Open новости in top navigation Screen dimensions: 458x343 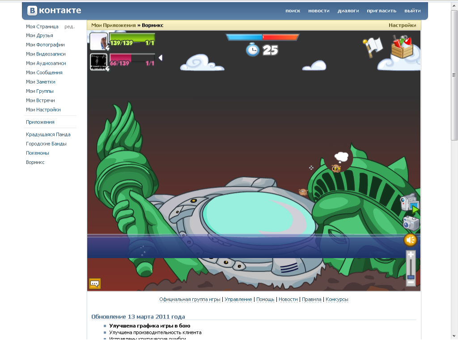(318, 11)
